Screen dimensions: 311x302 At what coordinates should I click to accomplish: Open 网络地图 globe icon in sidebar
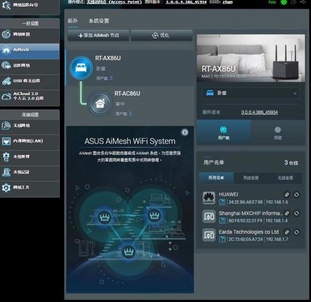tap(6, 34)
